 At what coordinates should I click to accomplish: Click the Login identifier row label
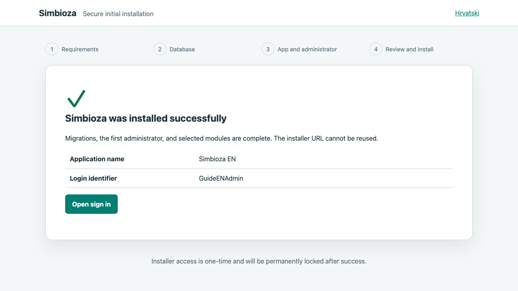(x=93, y=178)
